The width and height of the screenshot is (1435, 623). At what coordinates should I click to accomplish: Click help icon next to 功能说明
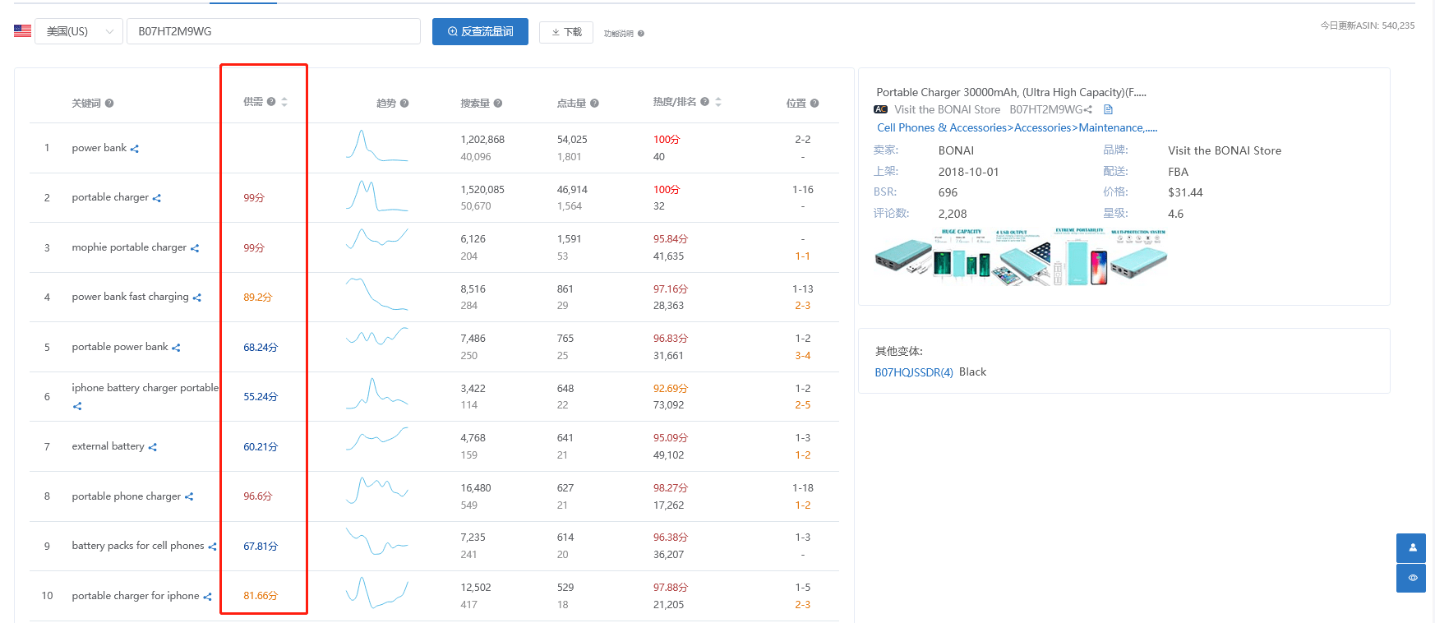(641, 34)
